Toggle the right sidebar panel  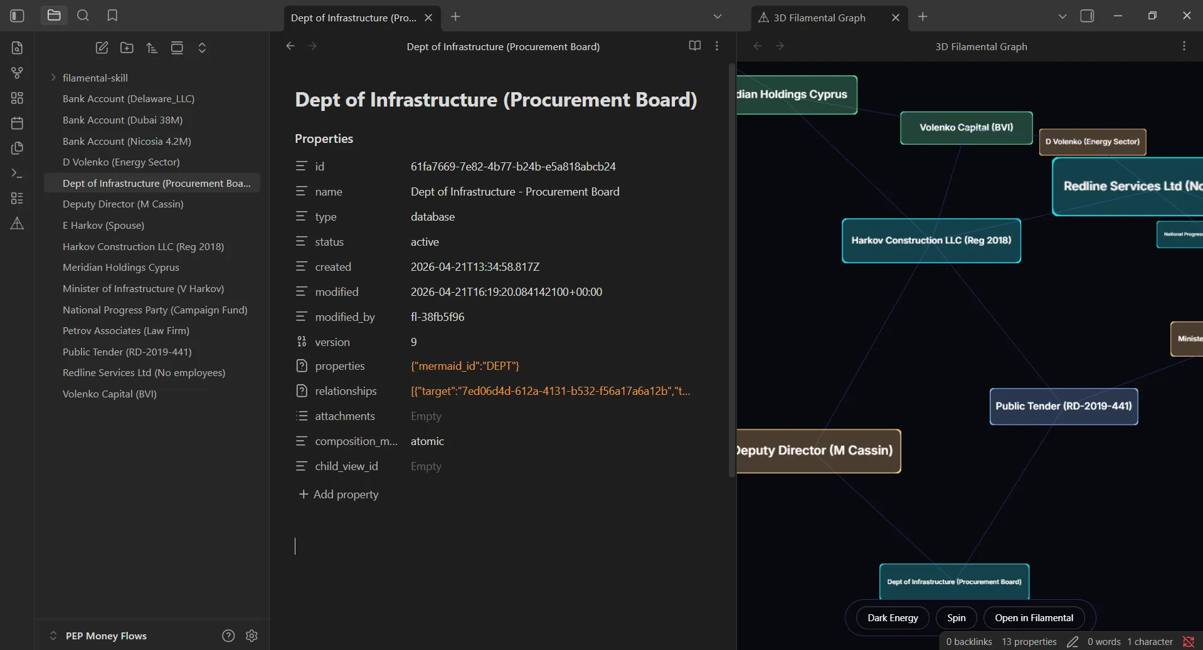coord(1087,16)
